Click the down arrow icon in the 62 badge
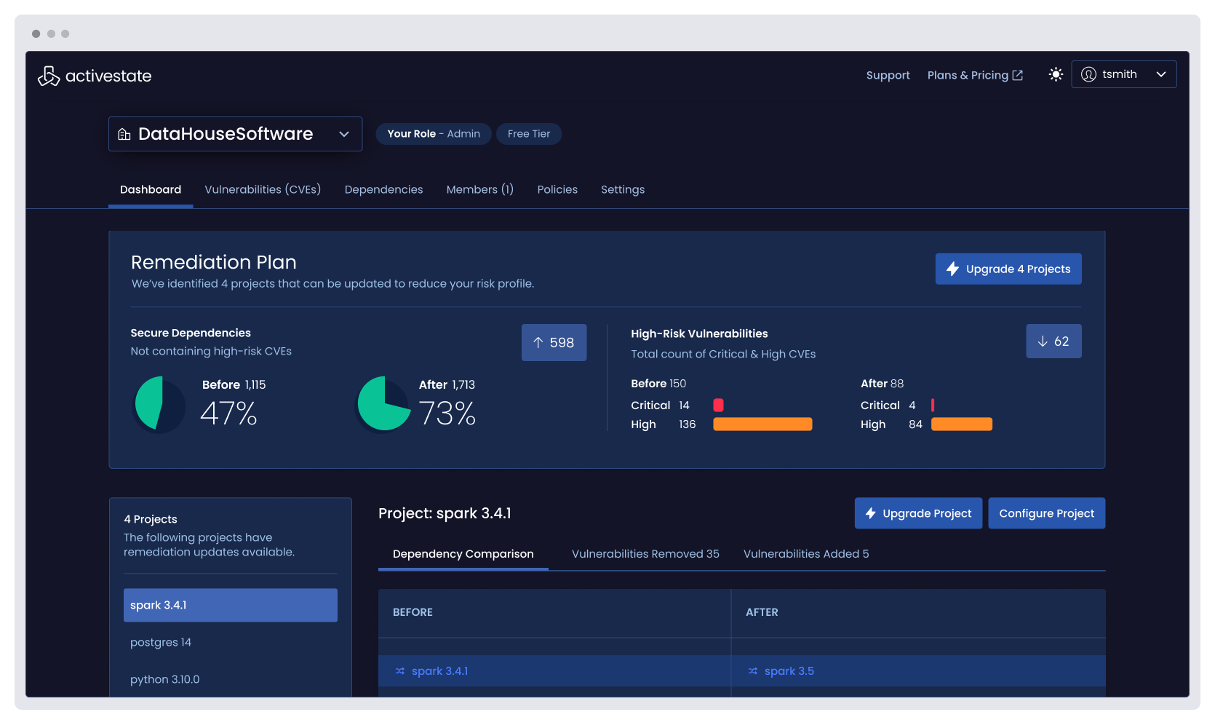Viewport: 1215px width, 728px height. [x=1043, y=341]
